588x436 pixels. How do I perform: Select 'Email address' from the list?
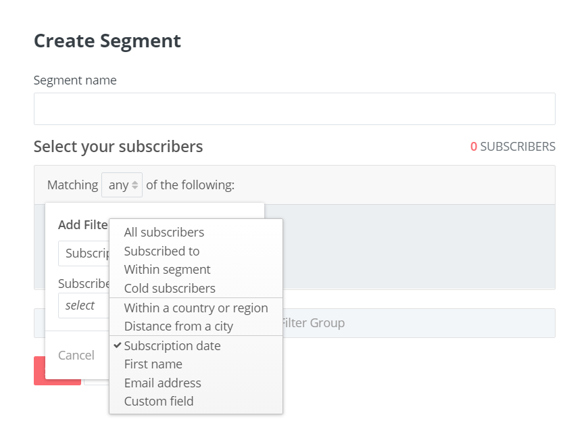click(x=163, y=383)
